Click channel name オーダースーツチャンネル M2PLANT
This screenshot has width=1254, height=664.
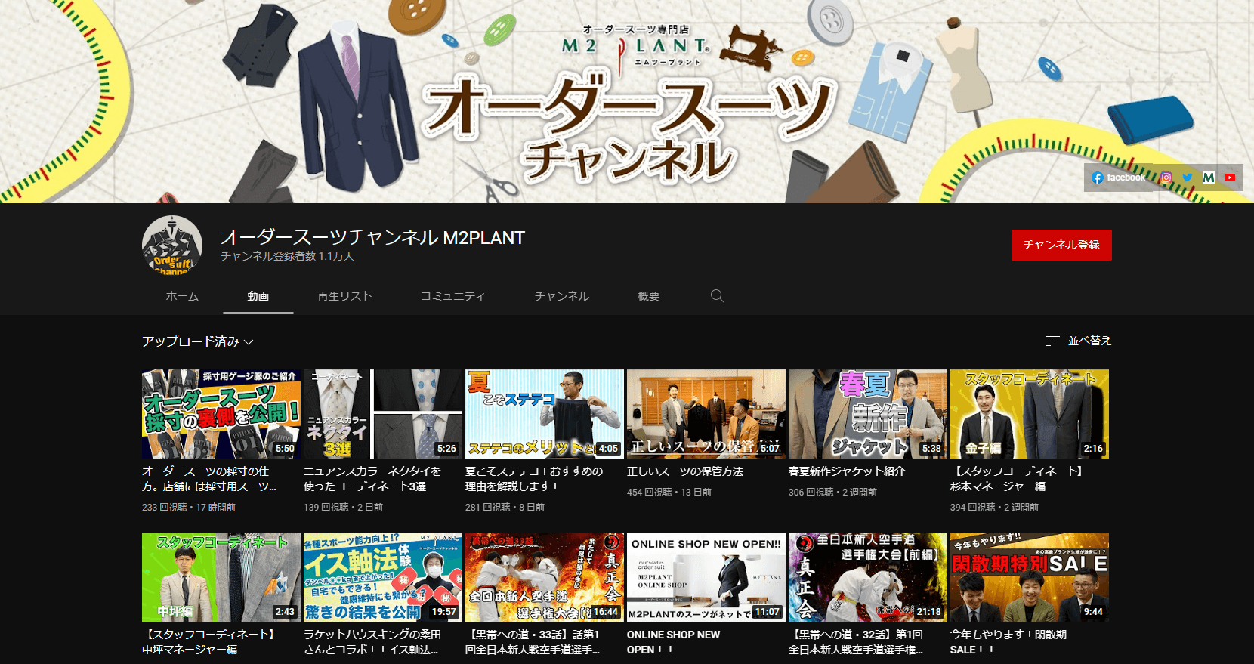[x=372, y=237]
